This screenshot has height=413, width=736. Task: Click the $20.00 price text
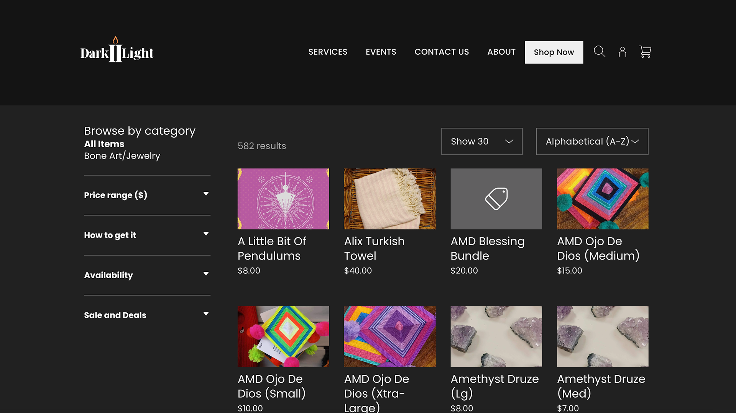click(x=464, y=271)
